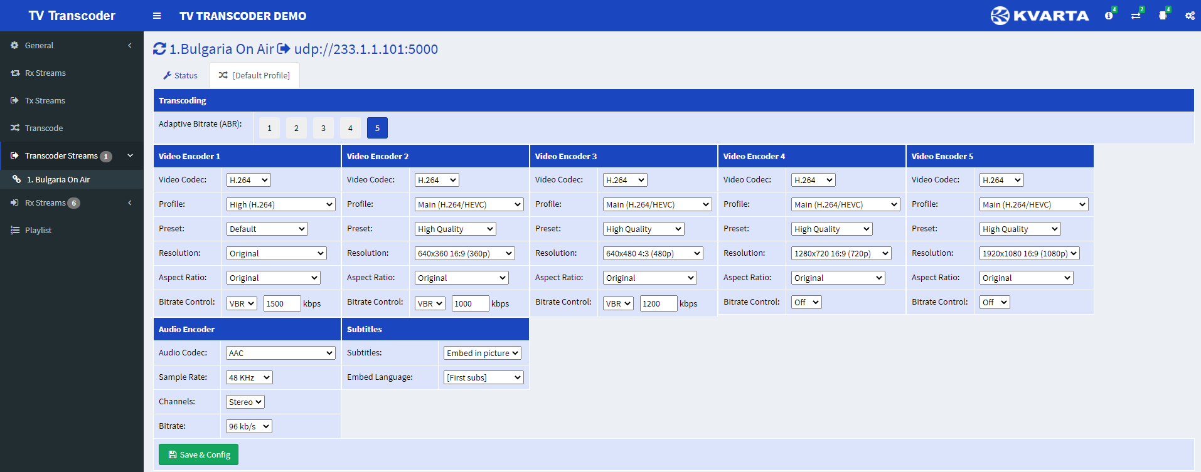This screenshot has width=1201, height=472.
Task: Click the chip hardware icon in header
Action: (x=1163, y=16)
